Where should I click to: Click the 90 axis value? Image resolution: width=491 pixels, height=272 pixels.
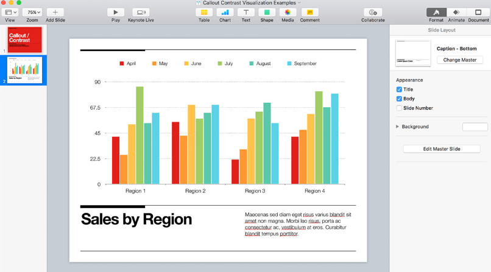[x=97, y=82]
